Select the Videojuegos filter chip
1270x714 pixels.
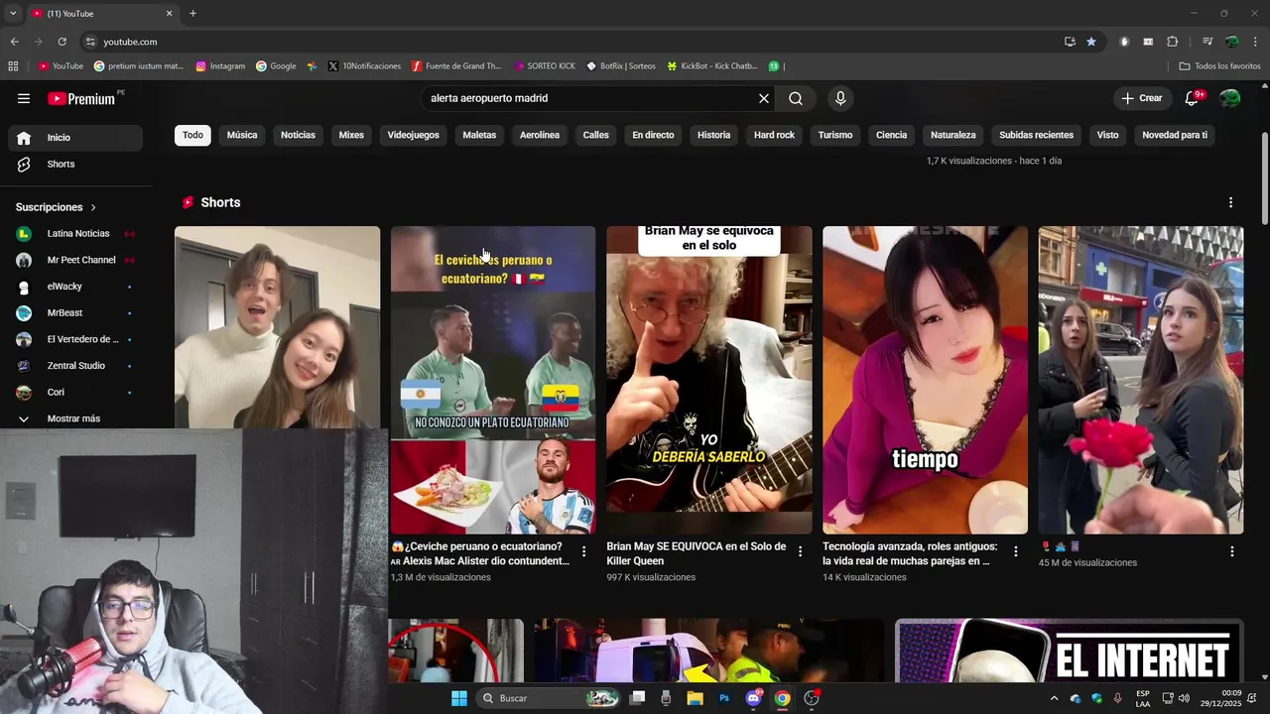point(413,135)
